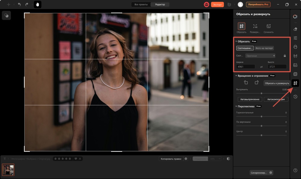Rate the photo one star
The width and height of the screenshot is (301, 179).
click(55, 159)
